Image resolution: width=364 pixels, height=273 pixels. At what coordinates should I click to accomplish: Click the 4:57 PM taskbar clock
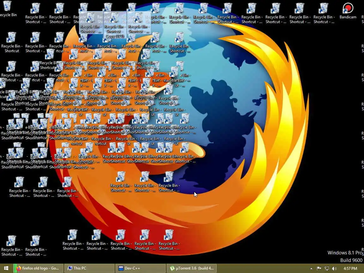[x=350, y=268]
